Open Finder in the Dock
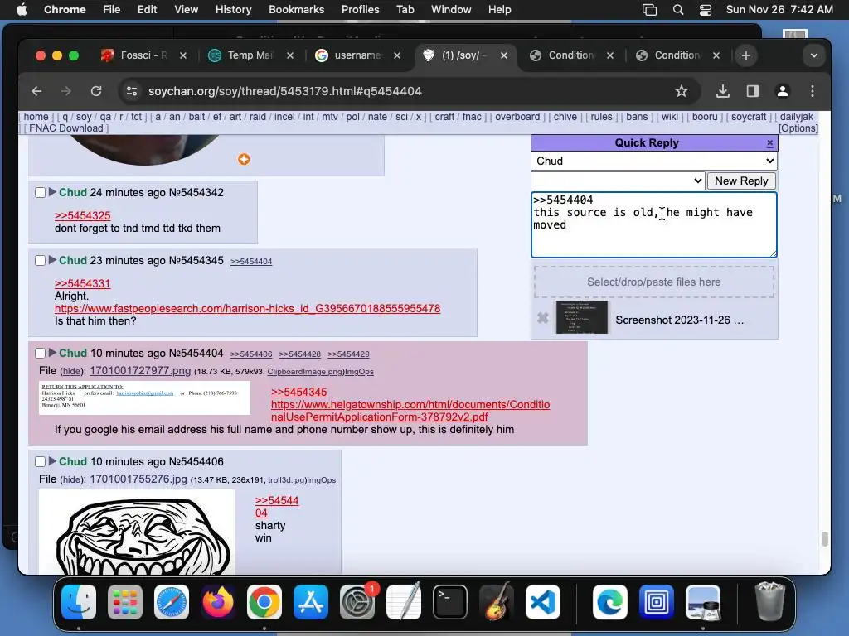 (79, 602)
